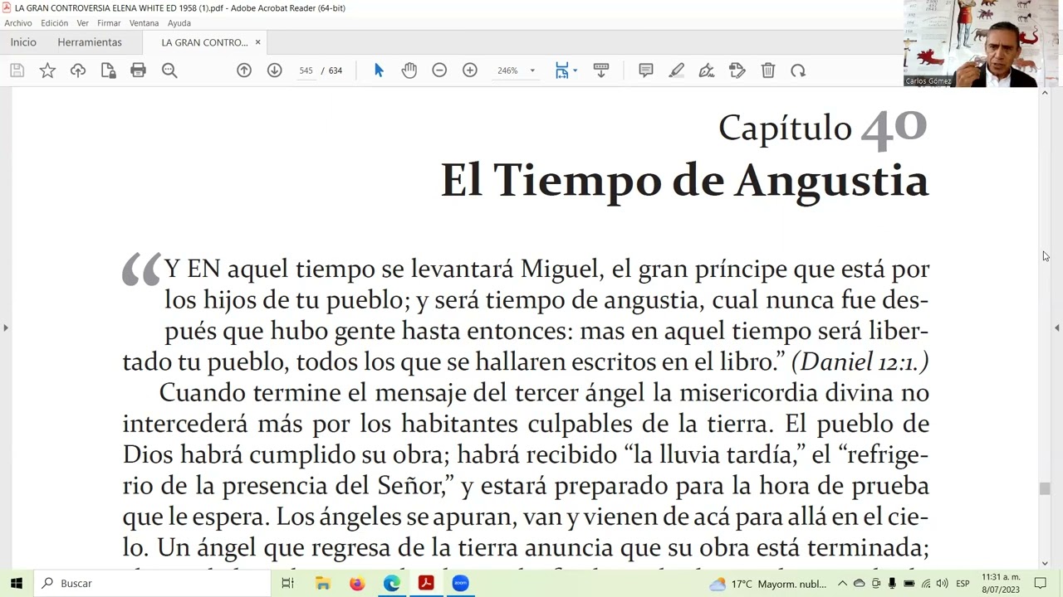Open the Windows Start menu
1063x597 pixels.
[16, 584]
